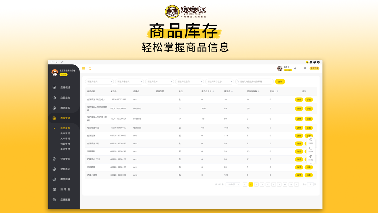点击商品名称搜索输入框
The width and height of the screenshot is (378, 213).
click(x=255, y=81)
